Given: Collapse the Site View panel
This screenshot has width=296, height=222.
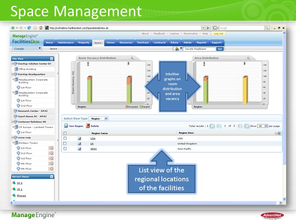Looking at the screenshot, I should coord(51,59).
